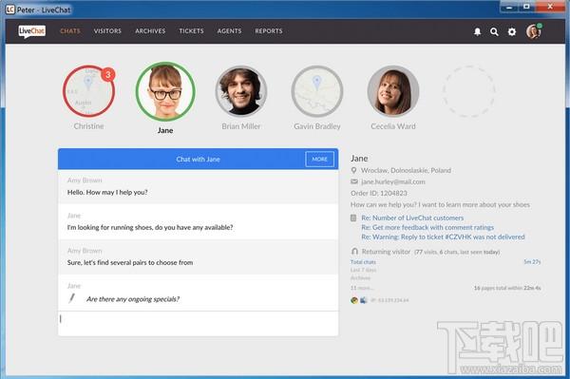Viewport: 570px width, 379px height.
Task: Click the envelope icon beside Jane's email
Action: tap(354, 181)
